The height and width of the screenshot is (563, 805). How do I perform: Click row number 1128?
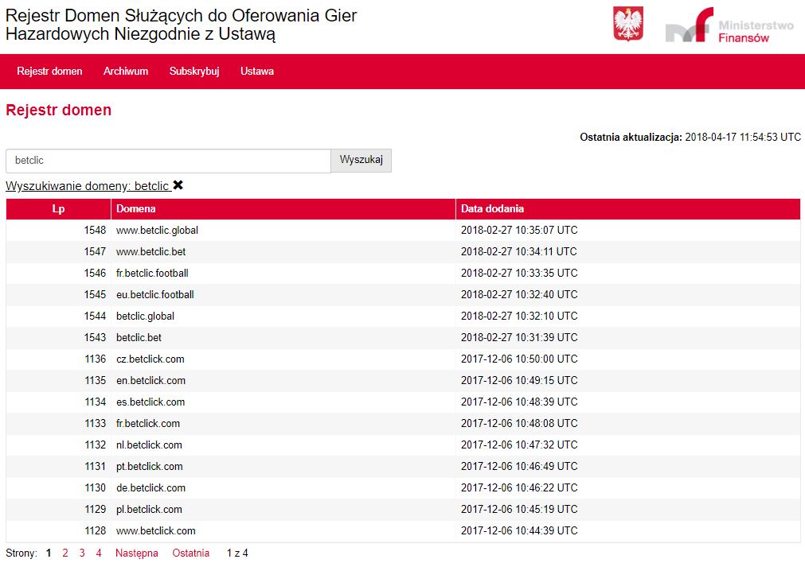[x=96, y=531]
